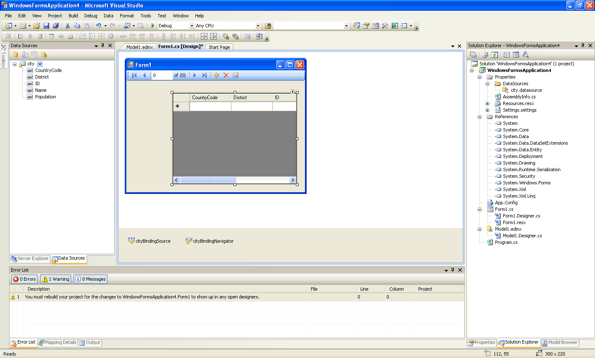Viewport: 595px width, 358px height.
Task: Toggle the 1 Warning filter button
Action: click(x=56, y=279)
